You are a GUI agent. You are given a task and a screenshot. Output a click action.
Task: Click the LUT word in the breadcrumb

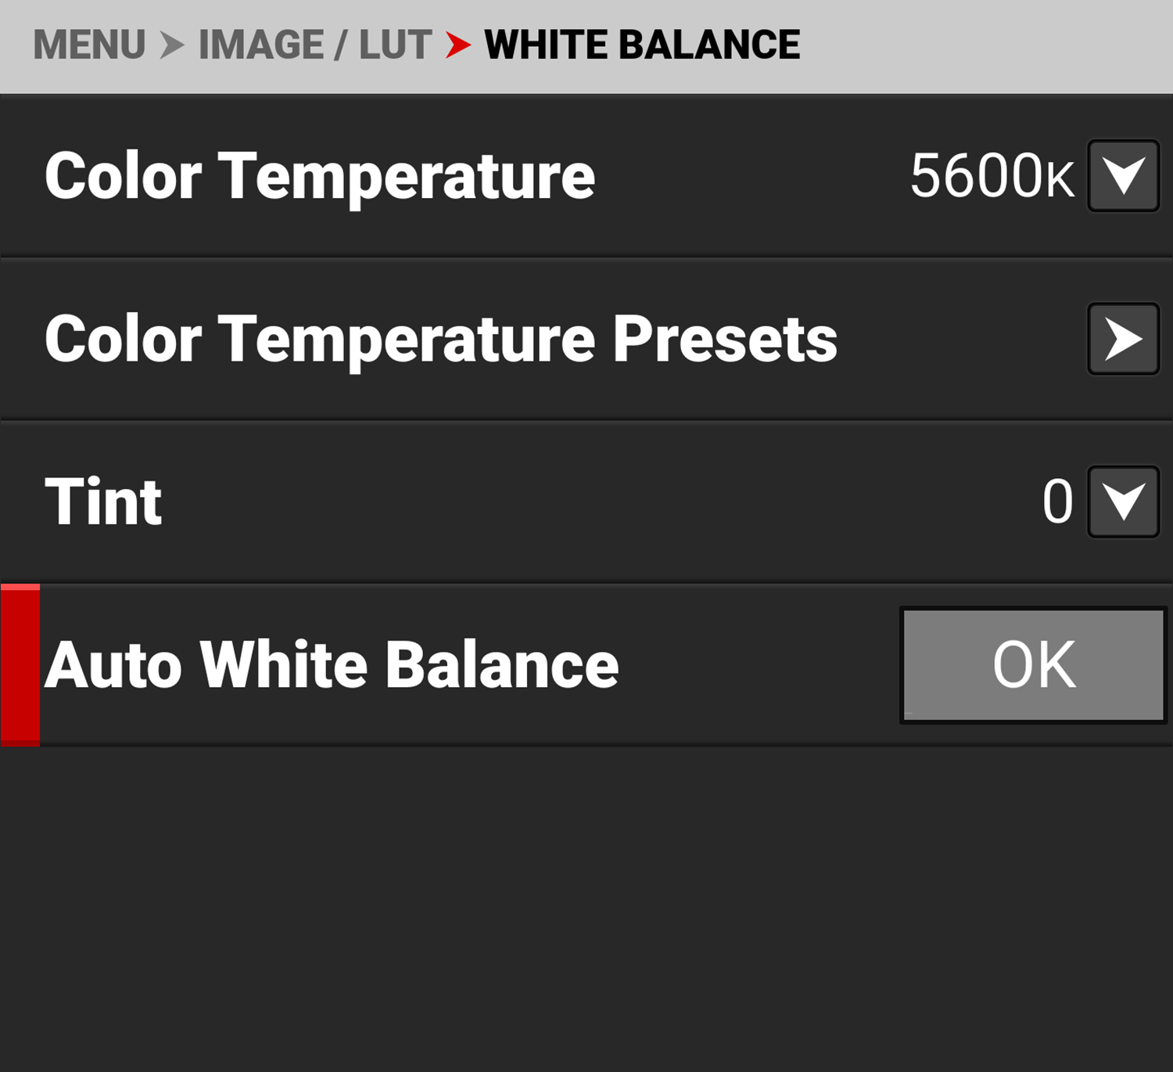click(x=395, y=45)
